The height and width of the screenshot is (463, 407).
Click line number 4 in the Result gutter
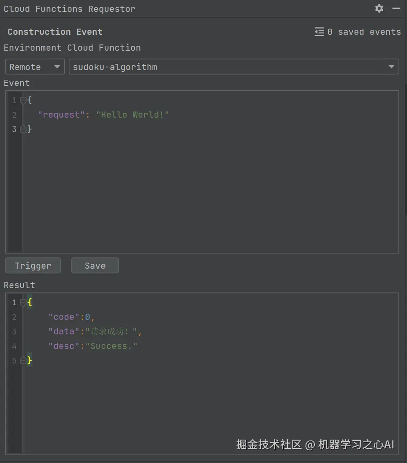pos(14,346)
